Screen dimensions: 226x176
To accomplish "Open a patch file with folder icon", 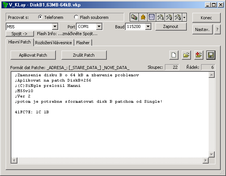I will click(186, 55).
